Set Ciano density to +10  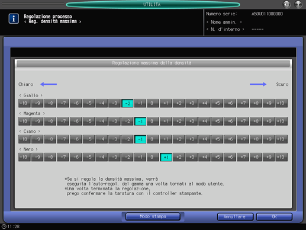(282, 139)
